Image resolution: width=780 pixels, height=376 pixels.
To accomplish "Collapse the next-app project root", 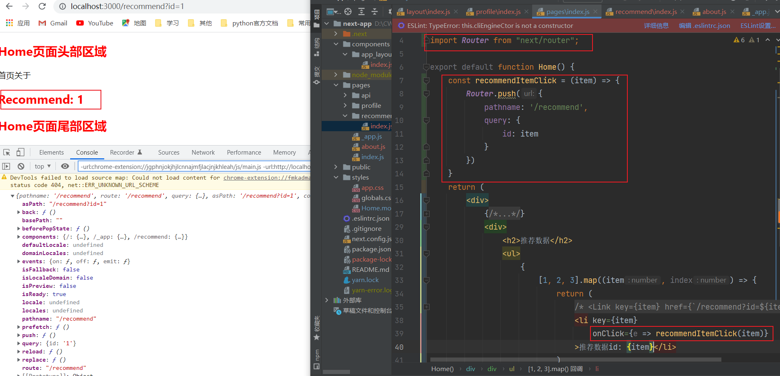I will coord(327,24).
